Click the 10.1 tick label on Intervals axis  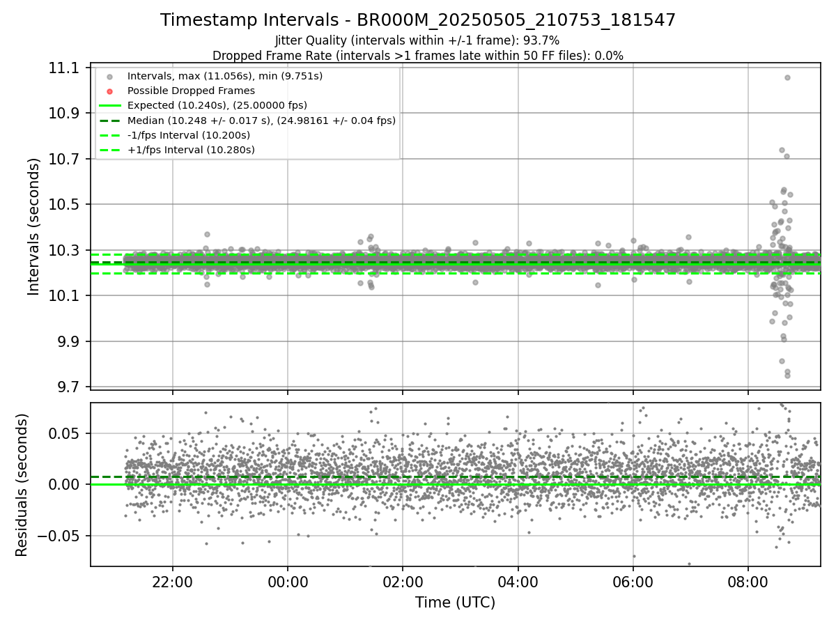[x=64, y=296]
